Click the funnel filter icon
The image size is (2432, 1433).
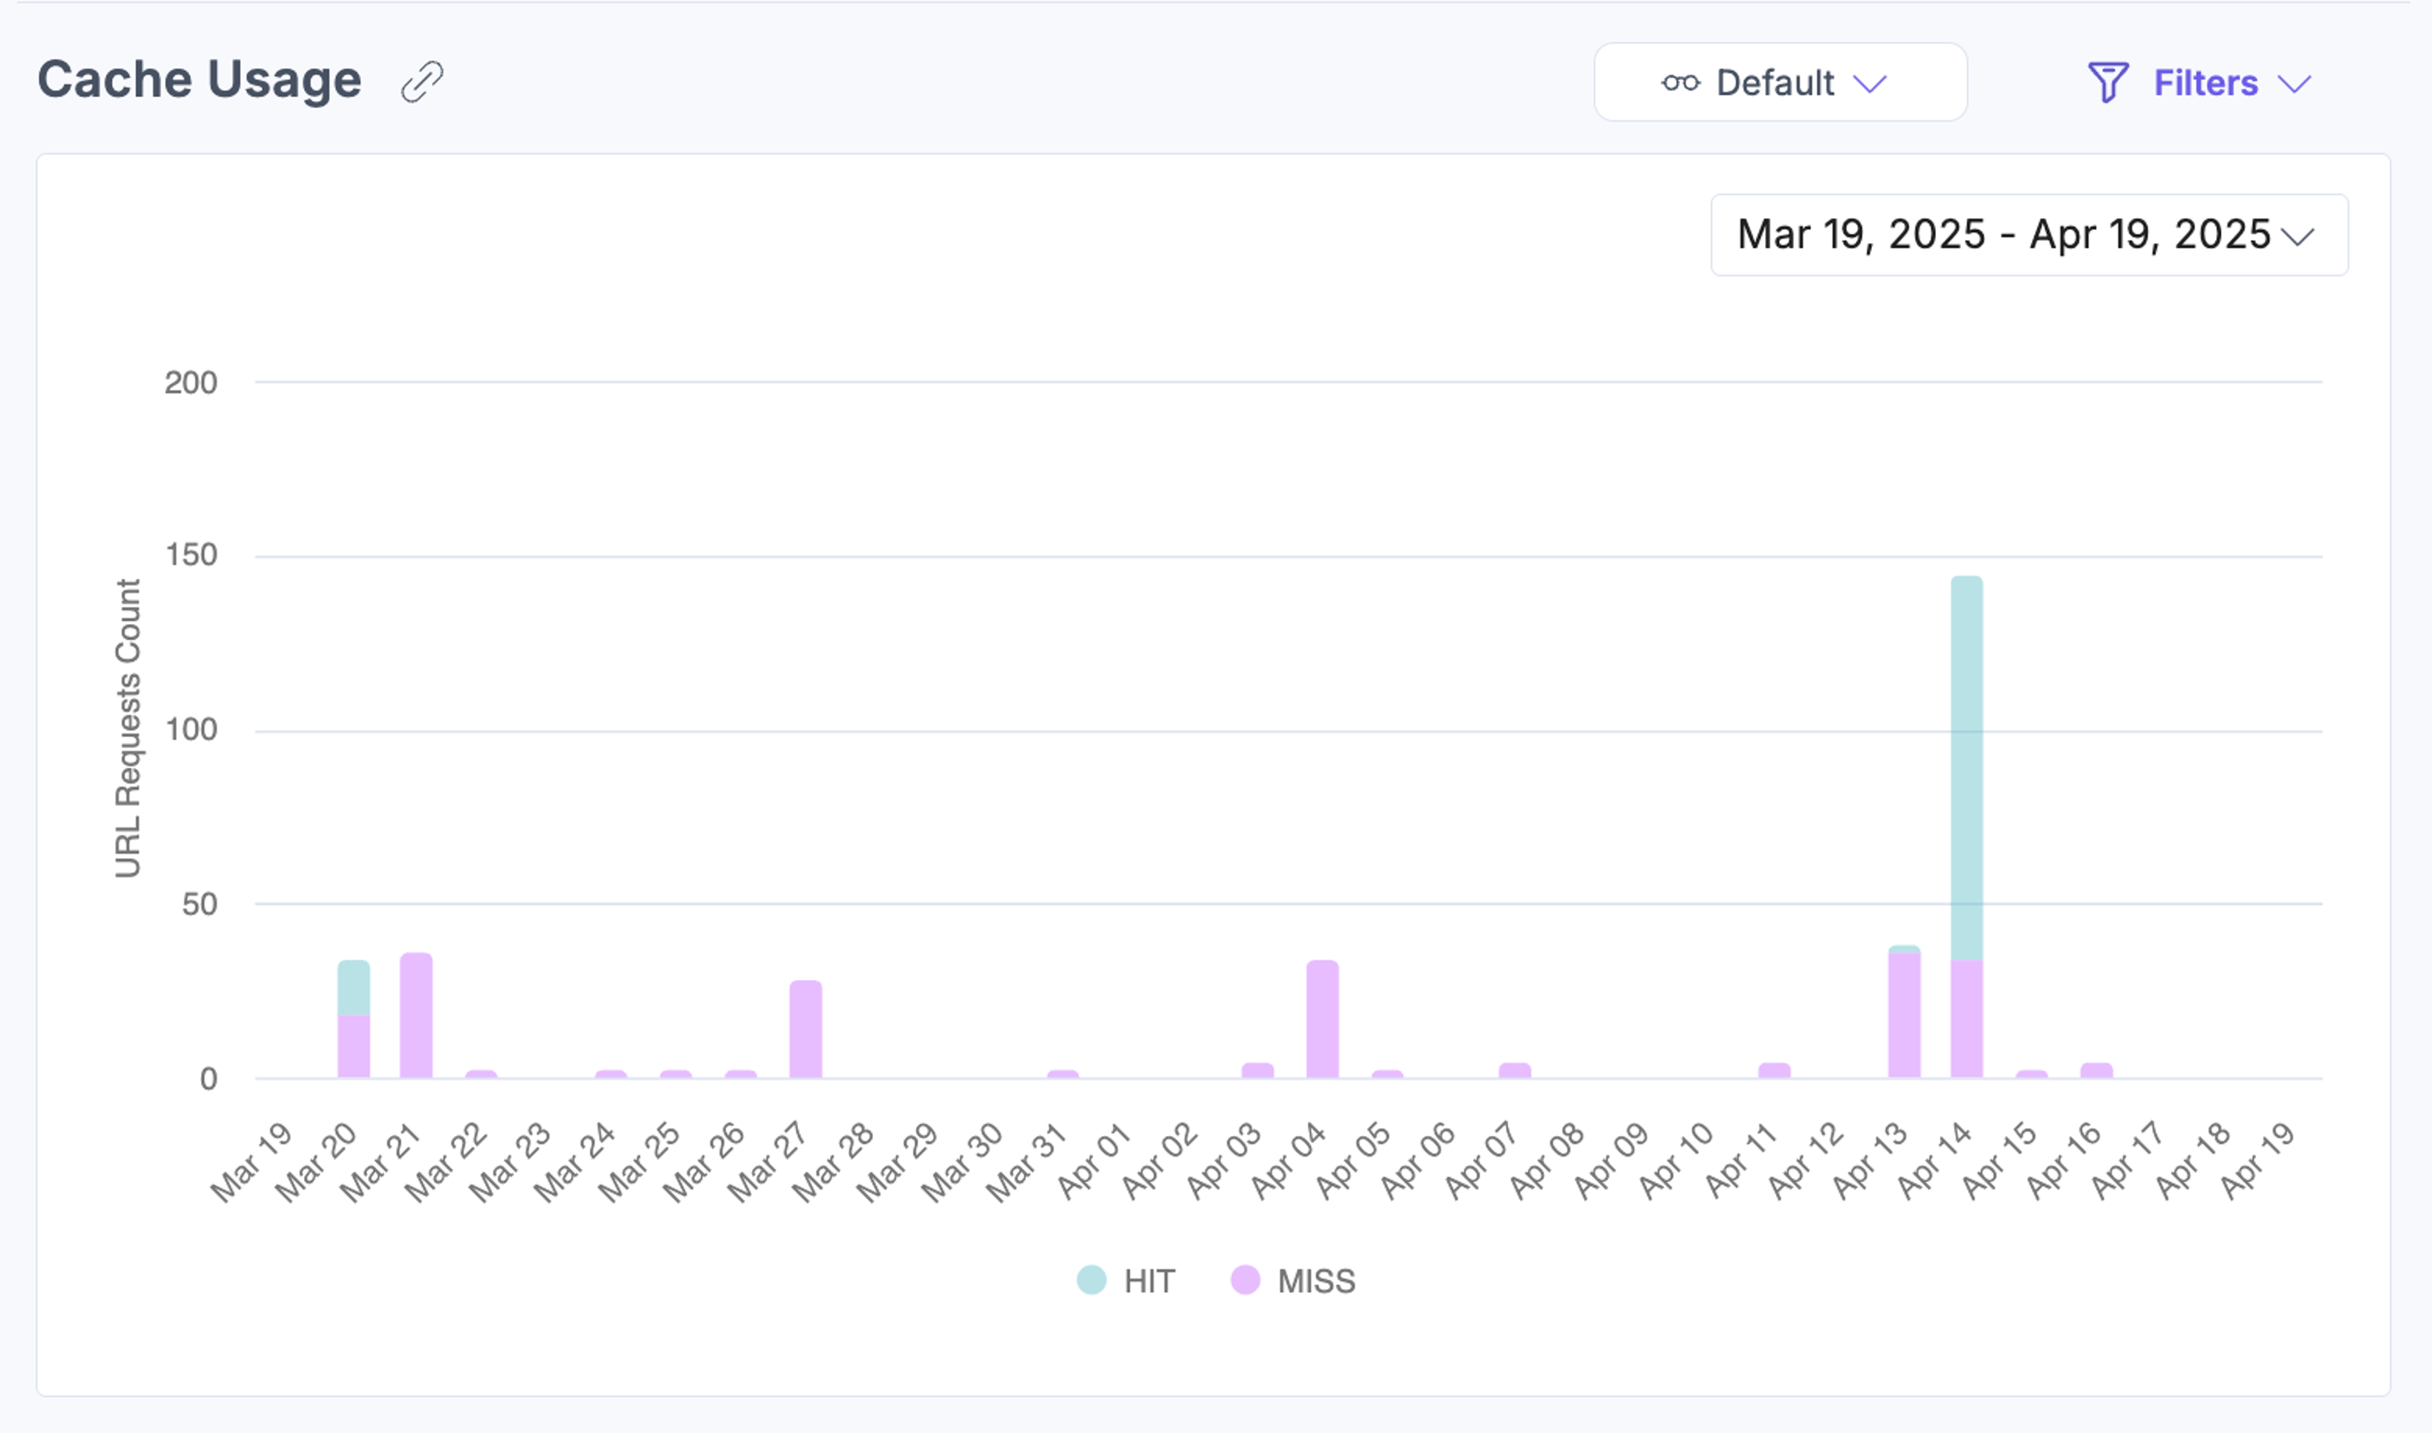click(2108, 83)
